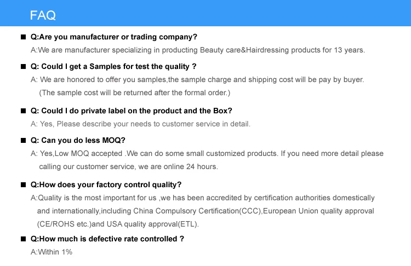Image resolution: width=411 pixels, height=266 pixels.
Task: Open the private label on product and Box question
Action: point(131,111)
